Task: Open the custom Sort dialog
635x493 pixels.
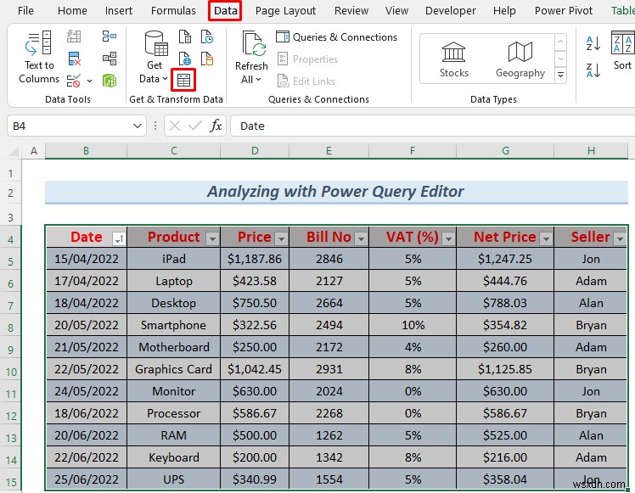Action: click(622, 51)
